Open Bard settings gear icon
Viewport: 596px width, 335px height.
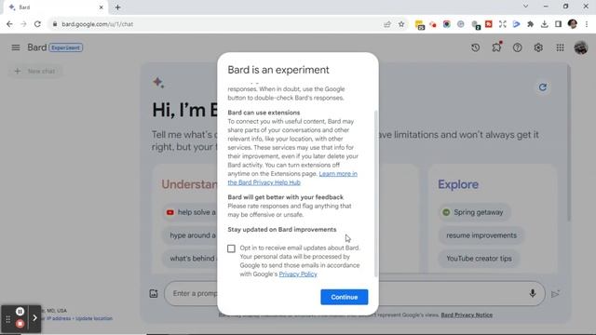coord(538,47)
